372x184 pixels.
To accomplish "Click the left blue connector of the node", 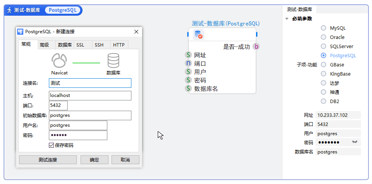I will click(x=188, y=34).
